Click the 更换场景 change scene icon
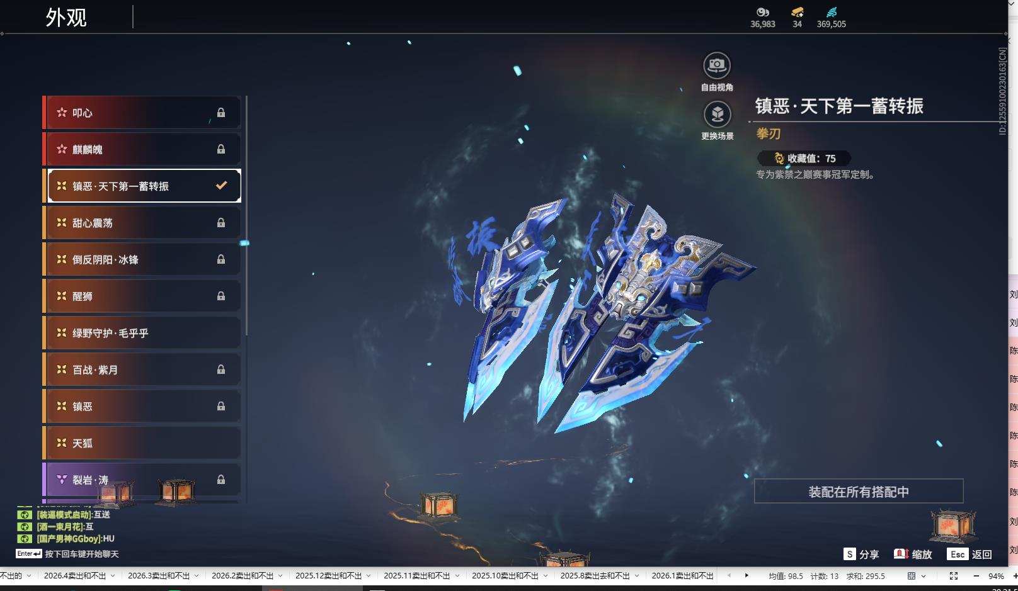This screenshot has height=591, width=1018. coord(717,115)
